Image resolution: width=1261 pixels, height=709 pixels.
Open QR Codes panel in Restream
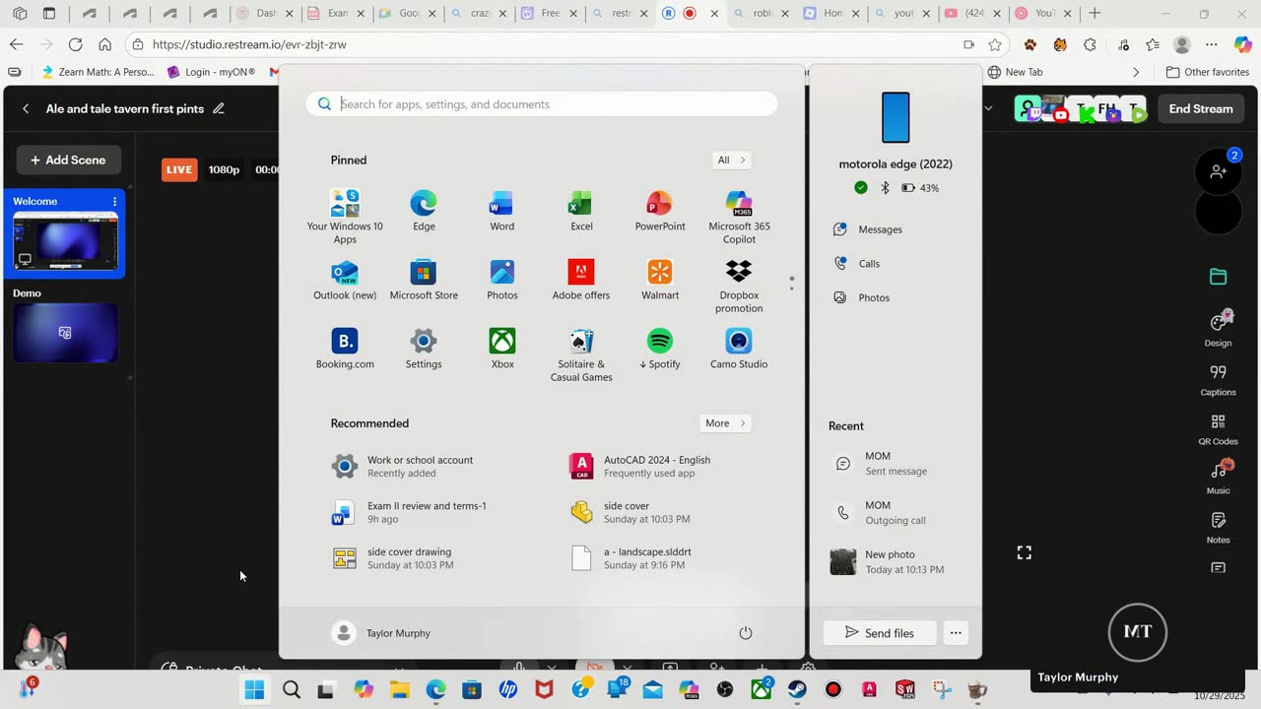[x=1219, y=428]
